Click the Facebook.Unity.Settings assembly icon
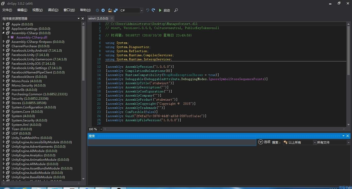Image resolution: width=352 pixels, height=189 pixels. 8,68
